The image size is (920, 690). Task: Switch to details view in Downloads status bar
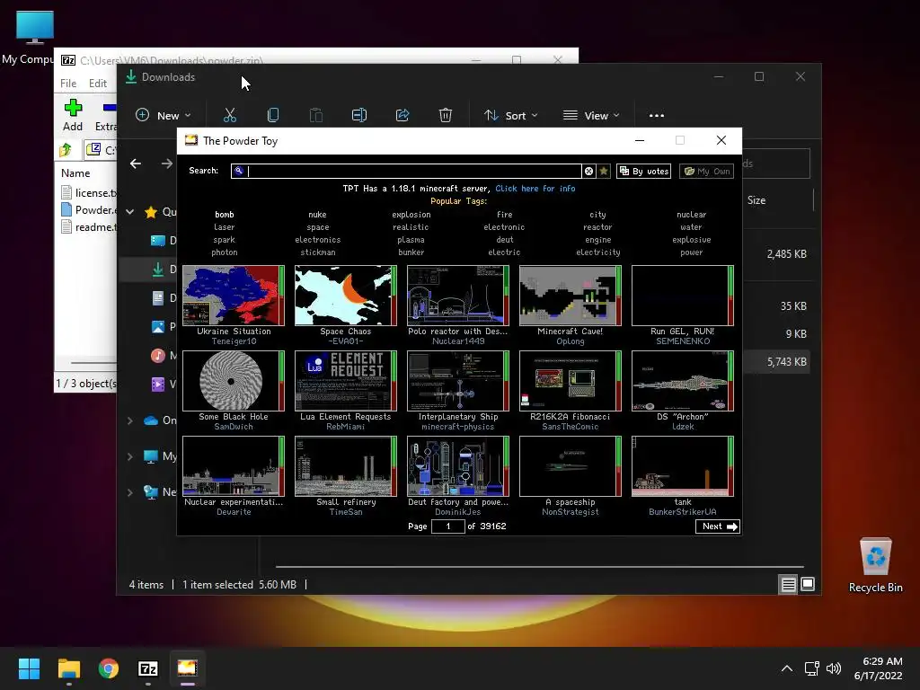[788, 584]
